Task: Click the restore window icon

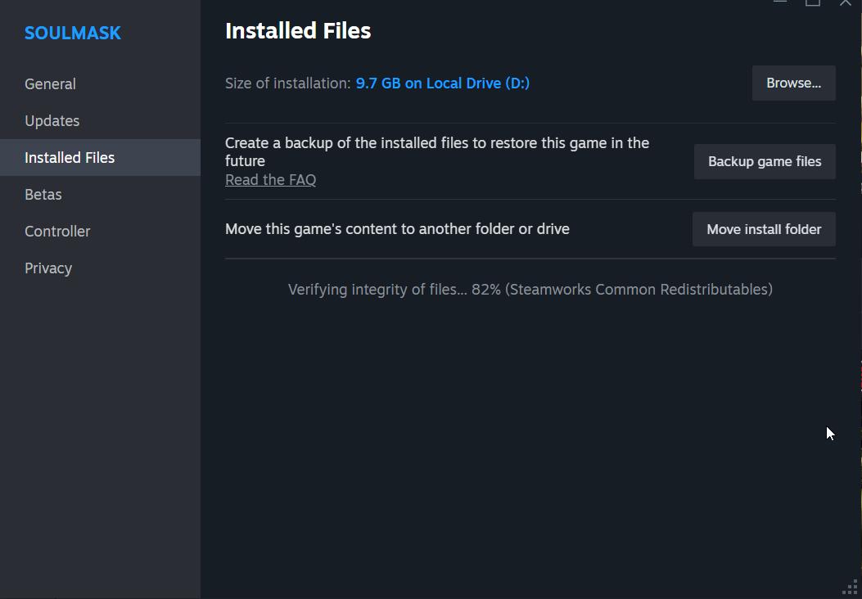Action: coord(812,3)
